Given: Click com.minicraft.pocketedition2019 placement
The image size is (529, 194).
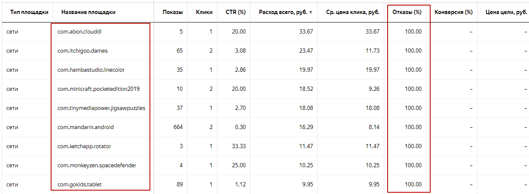Looking at the screenshot, I should pos(98,89).
